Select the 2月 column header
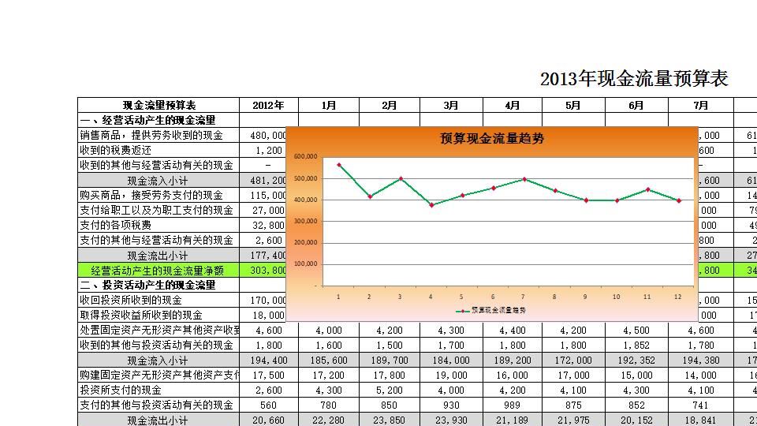 [x=390, y=105]
